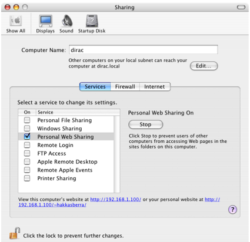This screenshot has width=250, height=242.
Task: Click into the Computer Name field
Action: (x=144, y=49)
